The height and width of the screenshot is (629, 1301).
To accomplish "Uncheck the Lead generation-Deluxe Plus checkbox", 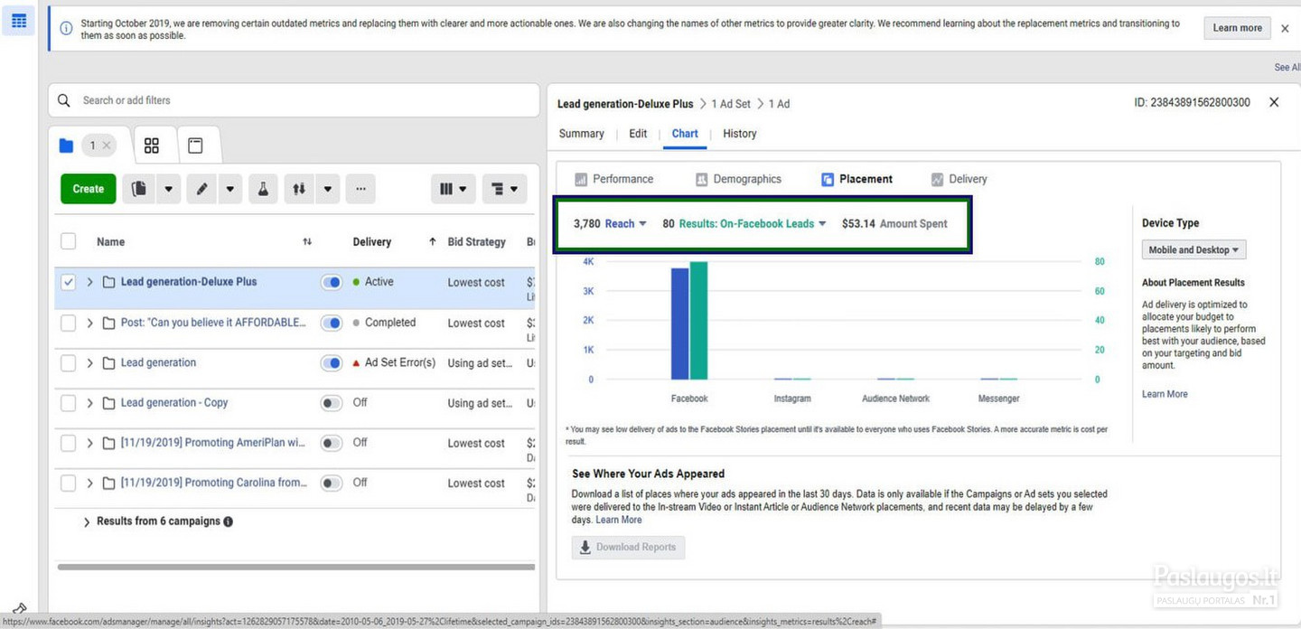I will coord(68,282).
